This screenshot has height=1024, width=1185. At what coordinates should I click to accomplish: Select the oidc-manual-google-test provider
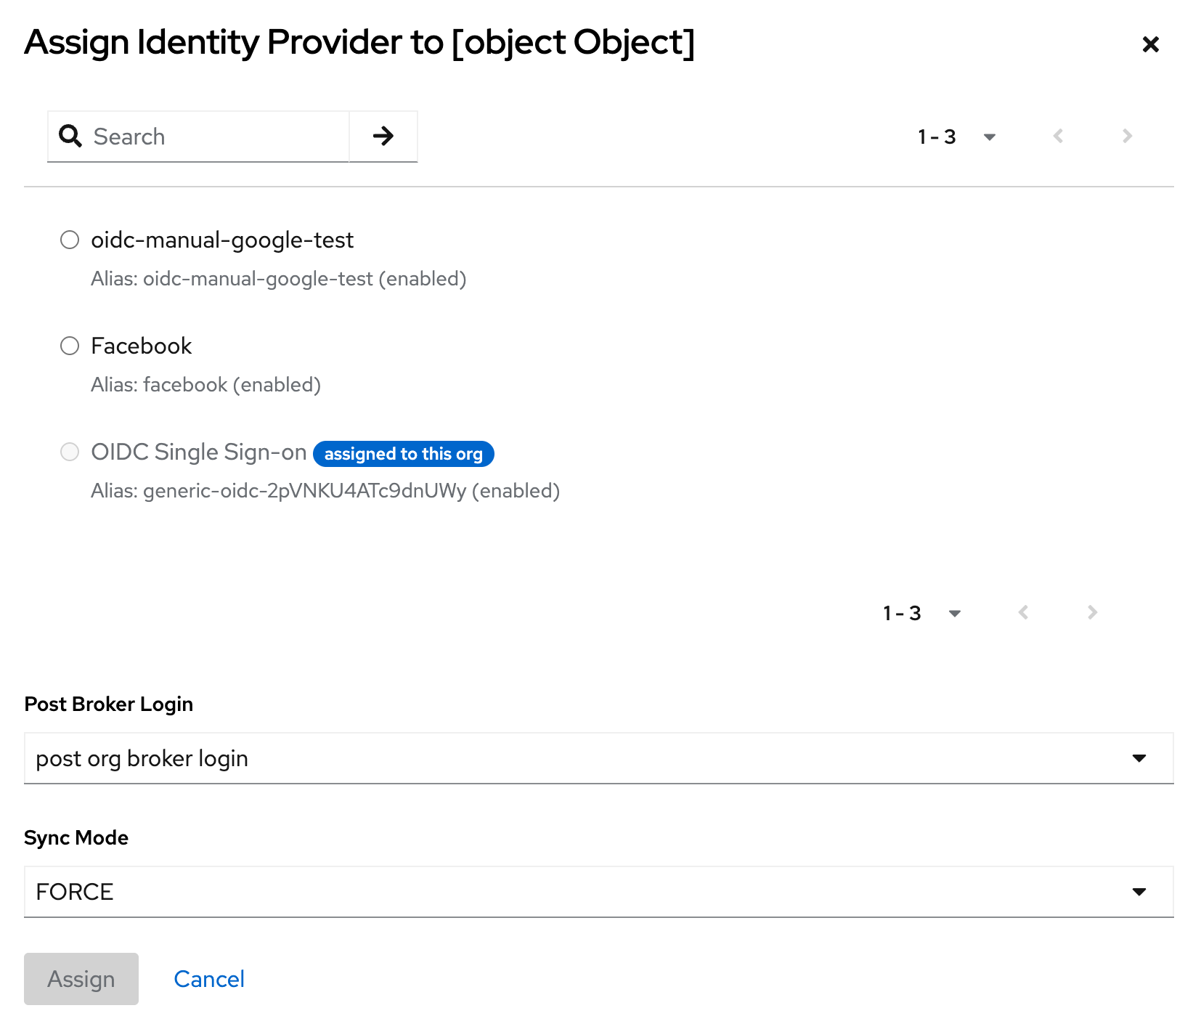tap(70, 240)
